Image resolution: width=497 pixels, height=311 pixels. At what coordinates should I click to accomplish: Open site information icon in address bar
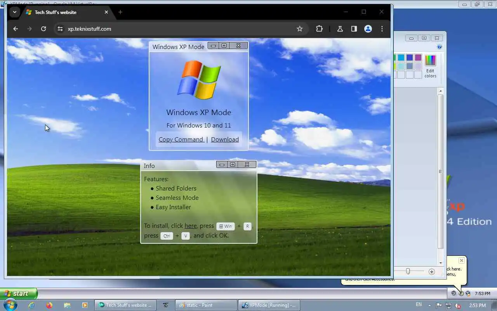(x=60, y=29)
